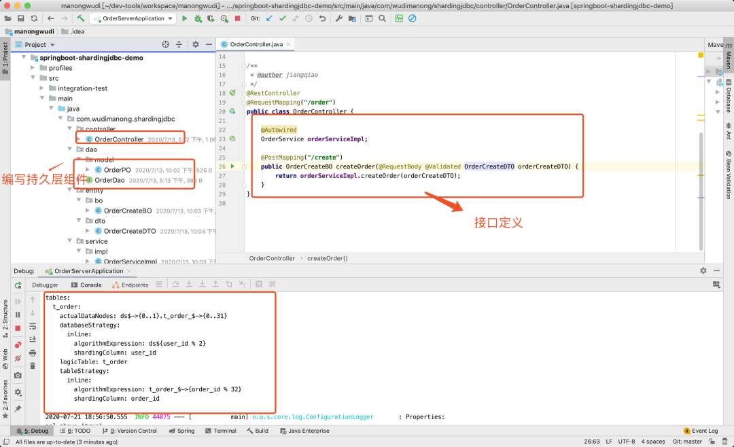Click the Git commit checkmark icon
Viewport: 734px width, 447px height.
(282, 18)
